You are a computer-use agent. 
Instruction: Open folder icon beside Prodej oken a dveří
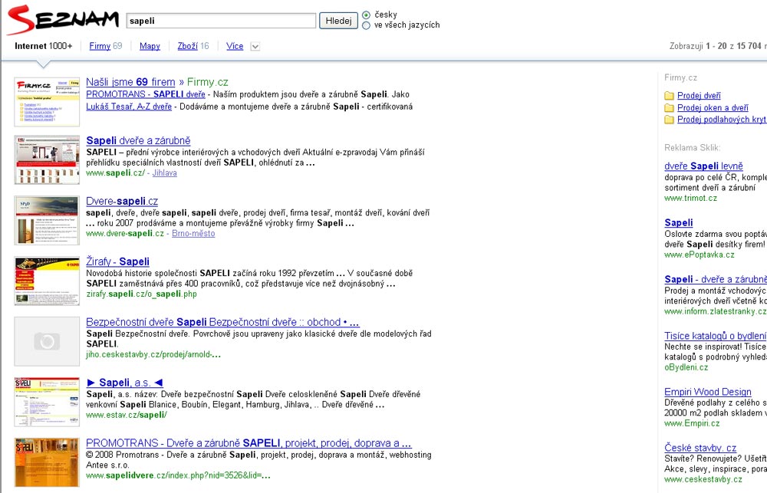(669, 107)
